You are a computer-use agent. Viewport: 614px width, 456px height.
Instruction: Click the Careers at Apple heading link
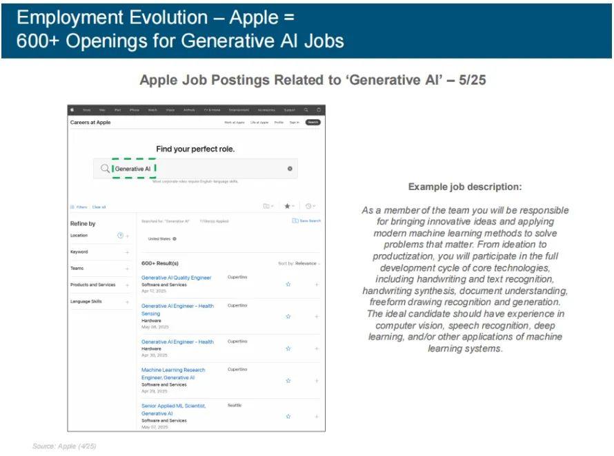(90, 123)
